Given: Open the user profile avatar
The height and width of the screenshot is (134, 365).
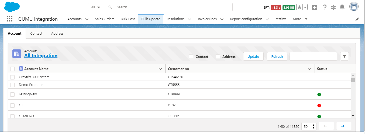Looking at the screenshot, I should pos(354,7).
